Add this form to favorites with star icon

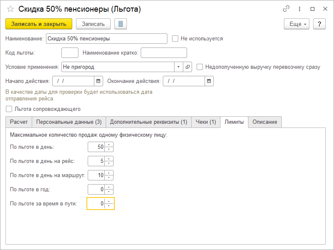click(10, 9)
